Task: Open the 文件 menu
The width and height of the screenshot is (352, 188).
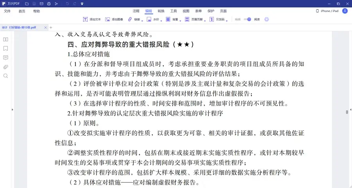Action: click(7, 11)
